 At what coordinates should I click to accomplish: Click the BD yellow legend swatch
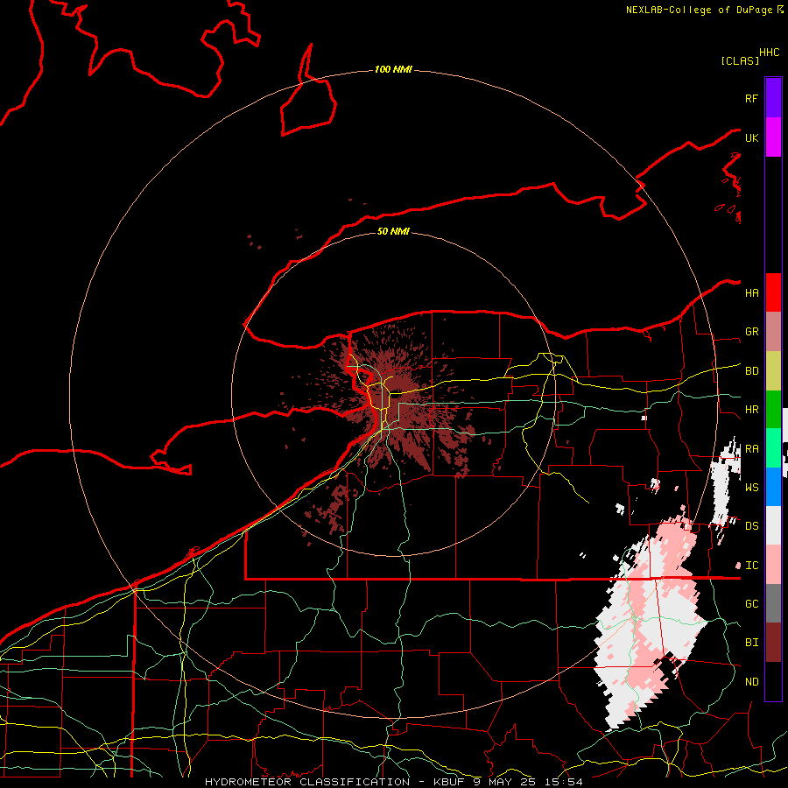[x=773, y=371]
